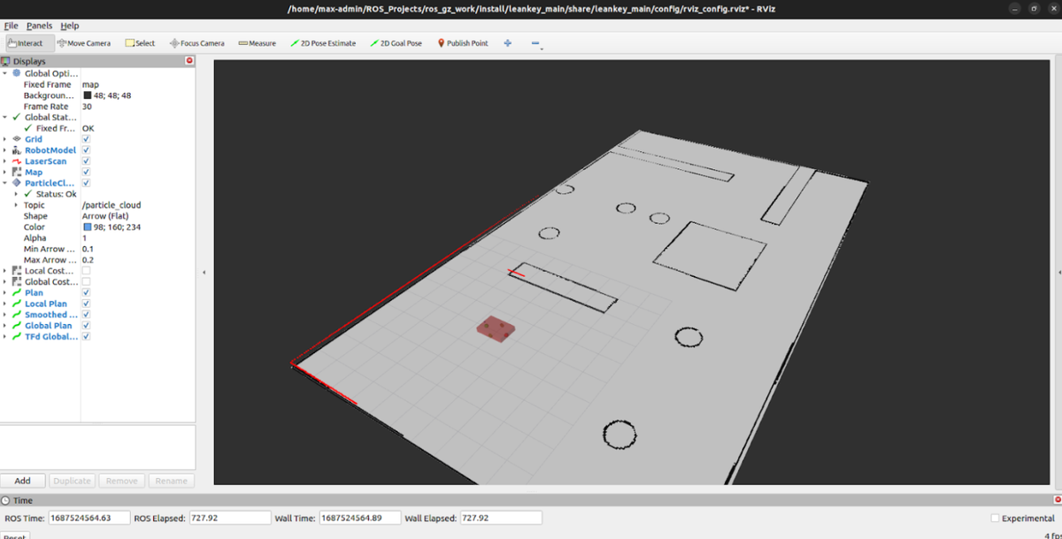Image resolution: width=1062 pixels, height=539 pixels.
Task: Toggle the Experimental checkbox
Action: [x=995, y=518]
